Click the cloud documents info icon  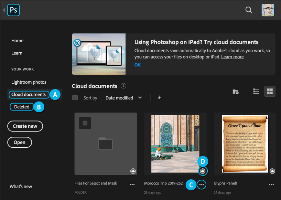pos(123,86)
